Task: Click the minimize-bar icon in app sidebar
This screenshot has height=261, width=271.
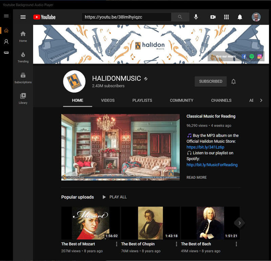Action: click(x=6, y=53)
